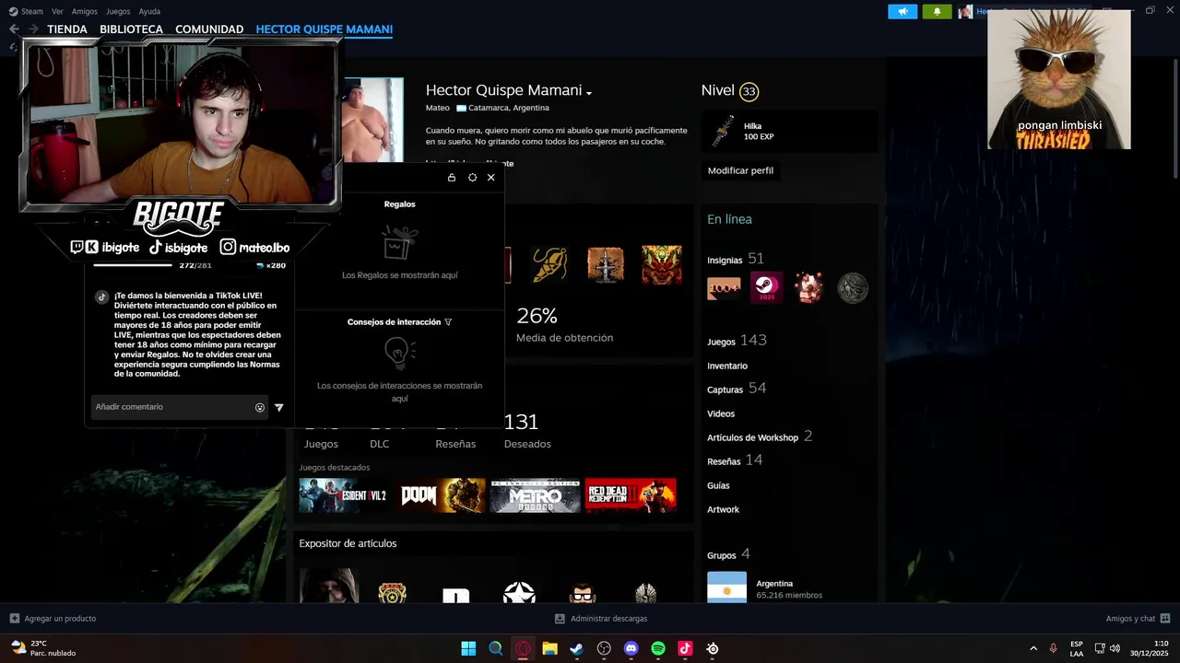Open the Ayuda menu
1180x663 pixels.
tap(149, 11)
